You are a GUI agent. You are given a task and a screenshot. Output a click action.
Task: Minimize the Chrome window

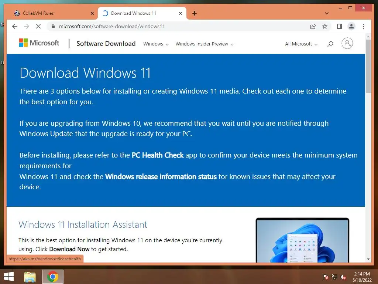click(x=340, y=8)
